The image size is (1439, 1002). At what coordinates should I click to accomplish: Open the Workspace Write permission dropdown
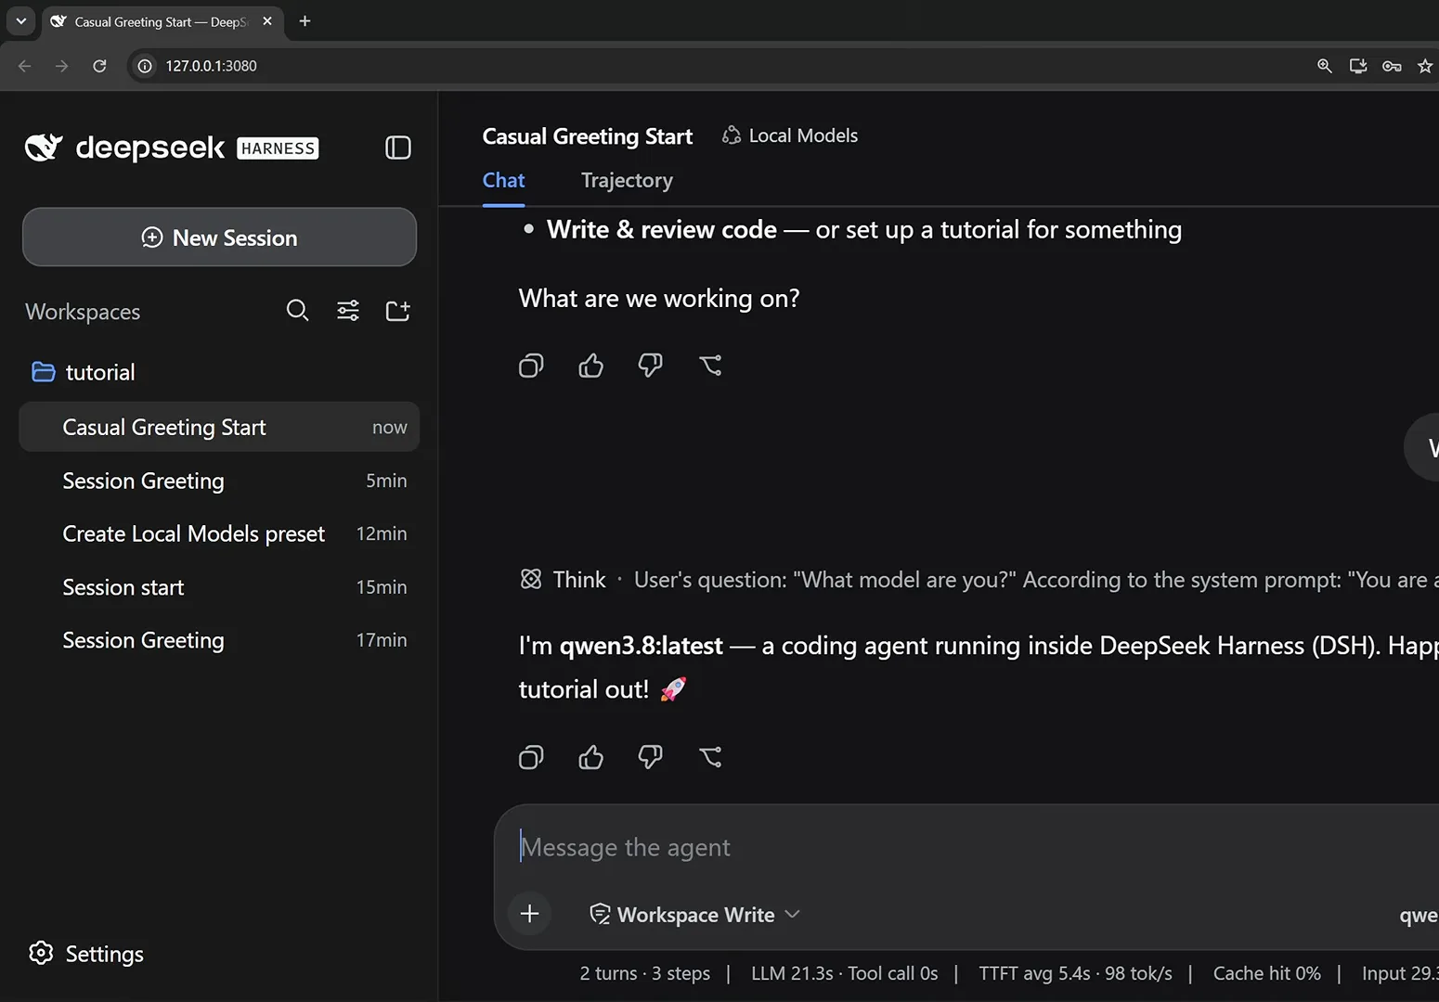(694, 915)
